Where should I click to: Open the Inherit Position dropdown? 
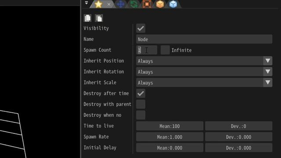click(204, 61)
